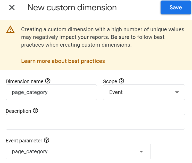Click the help icon beside Dimension name
192x163 pixels.
click(x=48, y=81)
